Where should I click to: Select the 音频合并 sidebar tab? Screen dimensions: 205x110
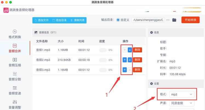click(x=15, y=48)
